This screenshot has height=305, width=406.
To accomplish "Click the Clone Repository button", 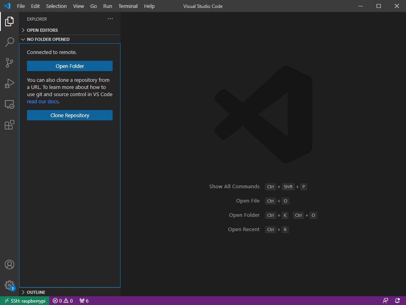I will click(70, 115).
